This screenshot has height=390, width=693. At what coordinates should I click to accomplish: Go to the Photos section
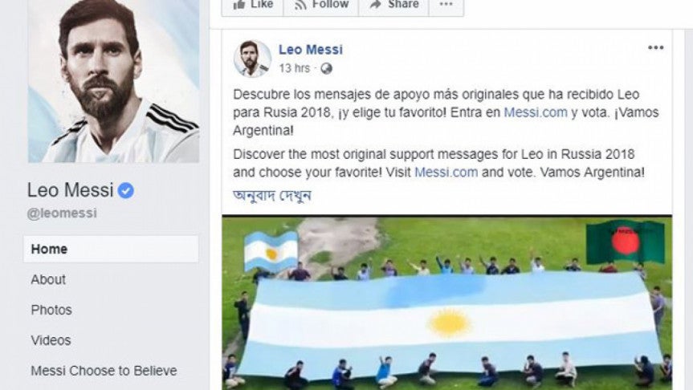[x=51, y=310]
